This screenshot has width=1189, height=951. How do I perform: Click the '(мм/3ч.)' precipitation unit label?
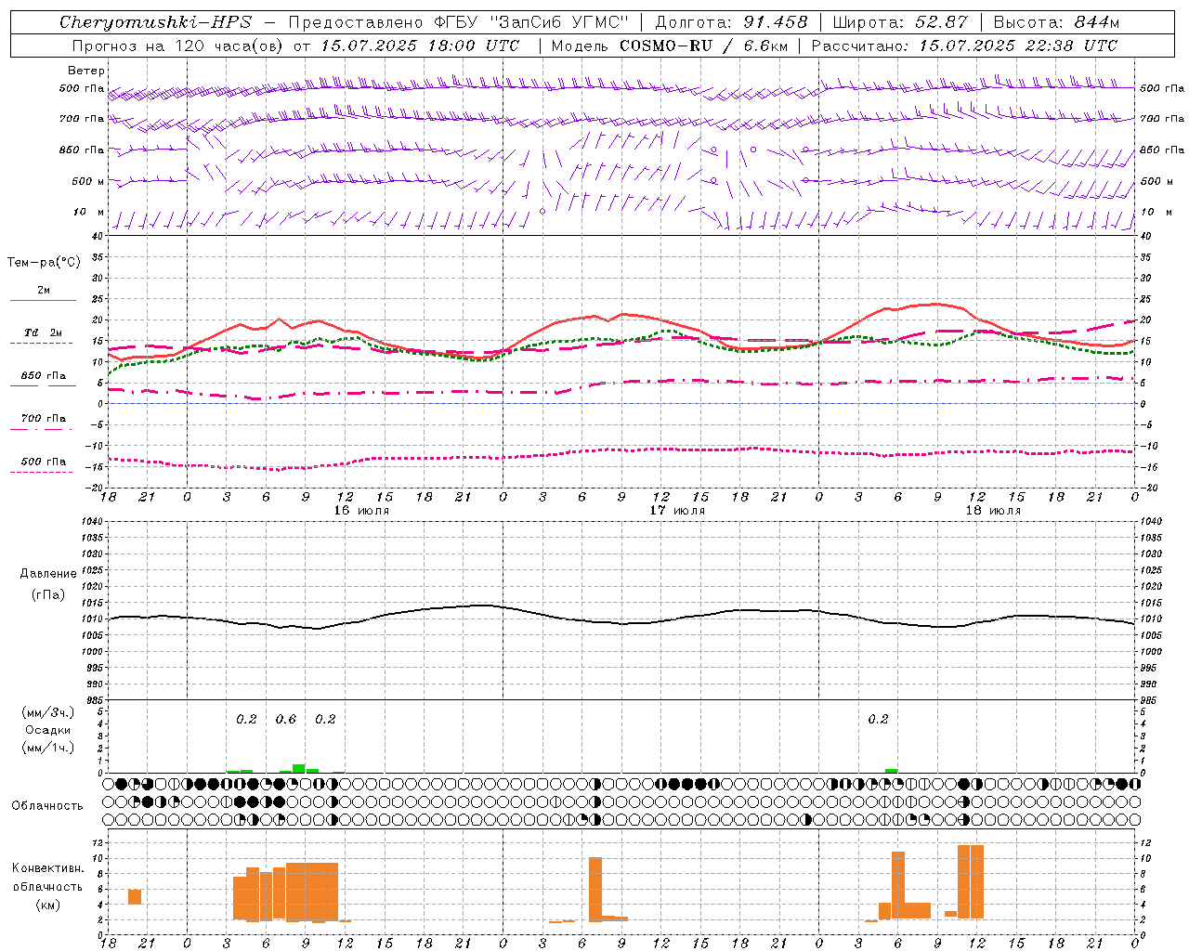pos(48,712)
